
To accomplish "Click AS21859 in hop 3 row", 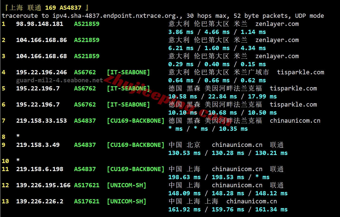I will (x=87, y=56).
